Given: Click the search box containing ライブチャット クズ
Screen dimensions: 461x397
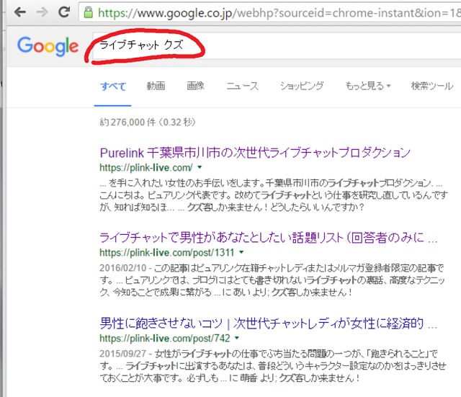Looking at the screenshot, I should click(277, 45).
